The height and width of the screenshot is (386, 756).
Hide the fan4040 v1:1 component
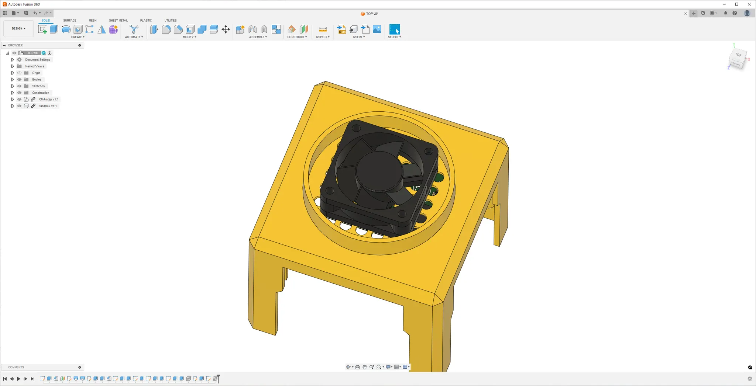tap(20, 106)
